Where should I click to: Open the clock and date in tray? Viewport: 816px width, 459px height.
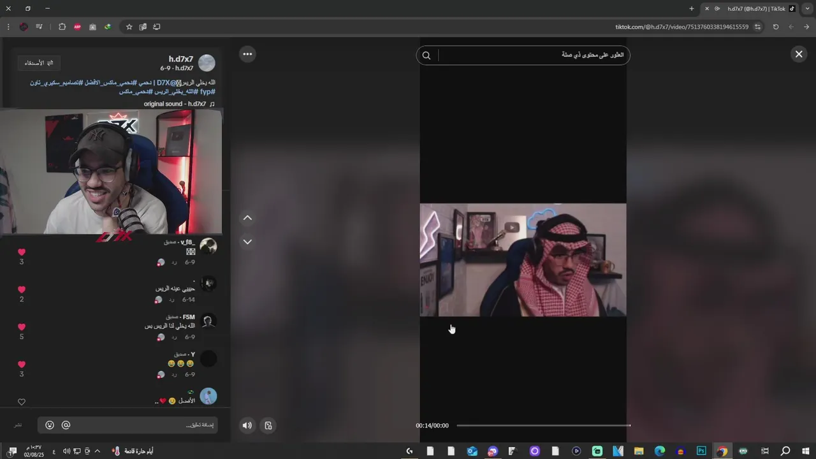coord(34,451)
